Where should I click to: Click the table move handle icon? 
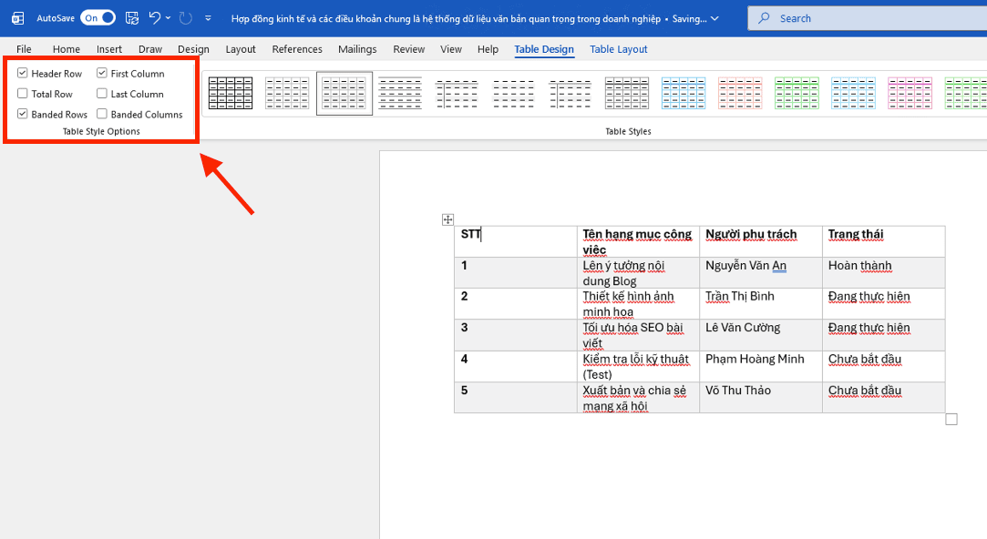(447, 219)
